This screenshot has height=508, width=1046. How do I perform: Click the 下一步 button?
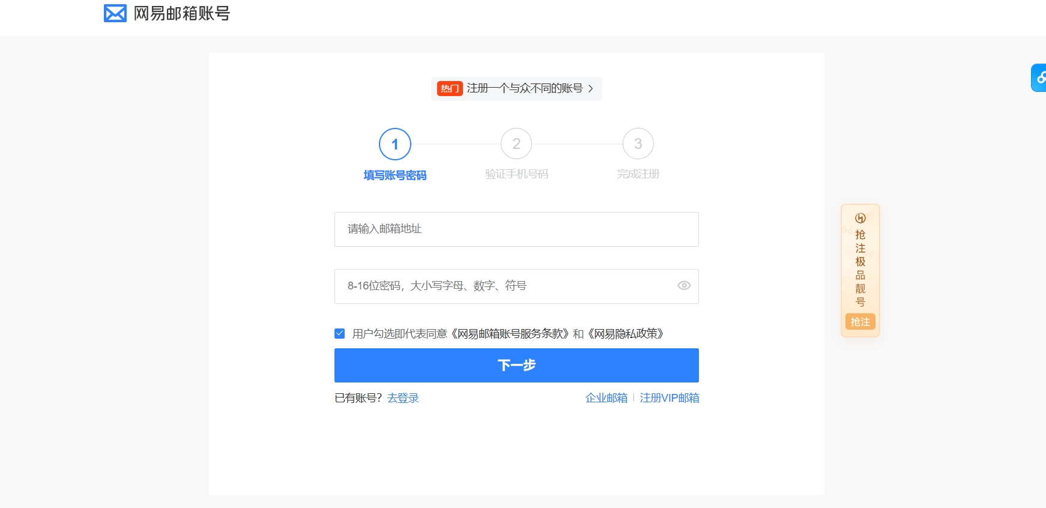pyautogui.click(x=516, y=365)
